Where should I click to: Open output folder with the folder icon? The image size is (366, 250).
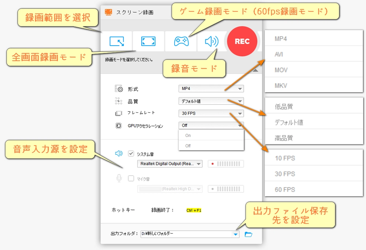[249, 234]
